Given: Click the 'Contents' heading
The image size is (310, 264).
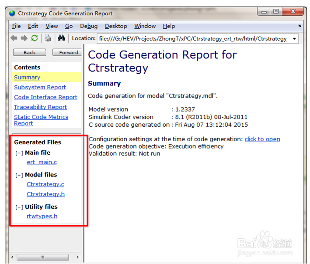Looking at the screenshot, I should coord(27,68).
